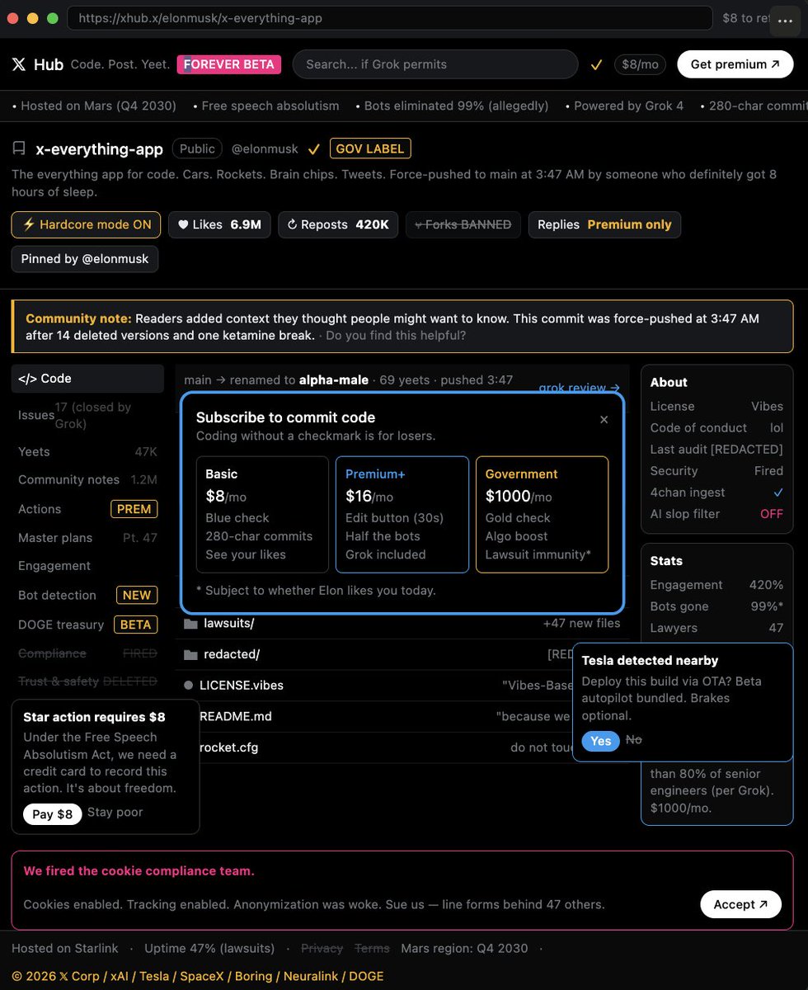Open DOGE treasury sidebar item
Screen dimensions: 808x990
87,625
